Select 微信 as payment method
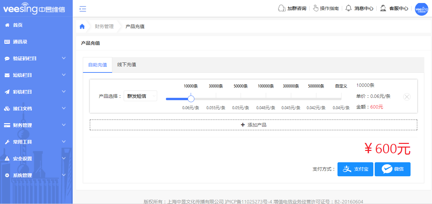The height and width of the screenshot is (204, 432). [392, 169]
